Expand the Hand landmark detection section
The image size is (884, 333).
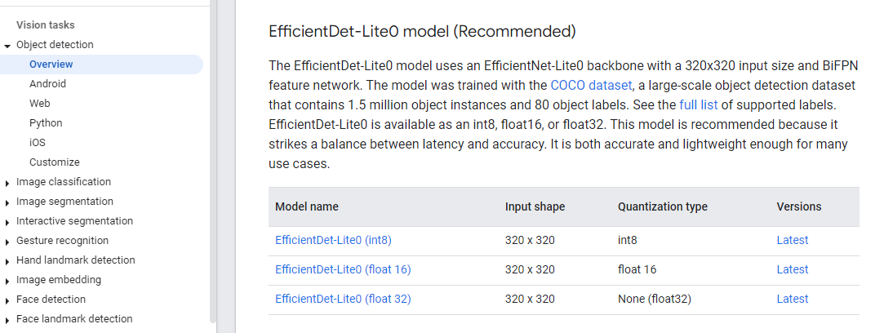click(x=7, y=261)
